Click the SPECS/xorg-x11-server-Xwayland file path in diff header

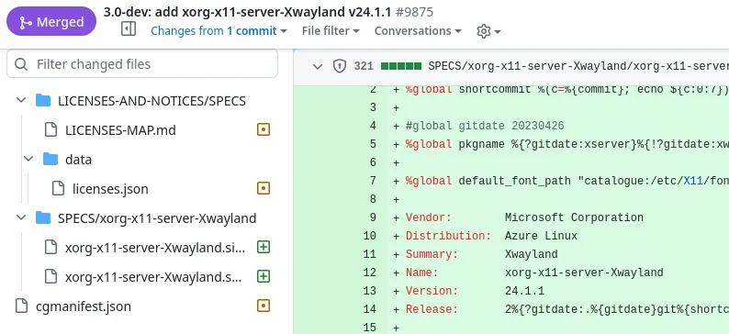pyautogui.click(x=578, y=66)
